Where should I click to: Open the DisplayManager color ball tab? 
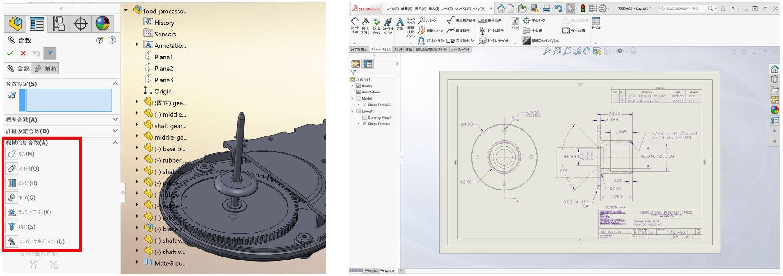pos(102,23)
